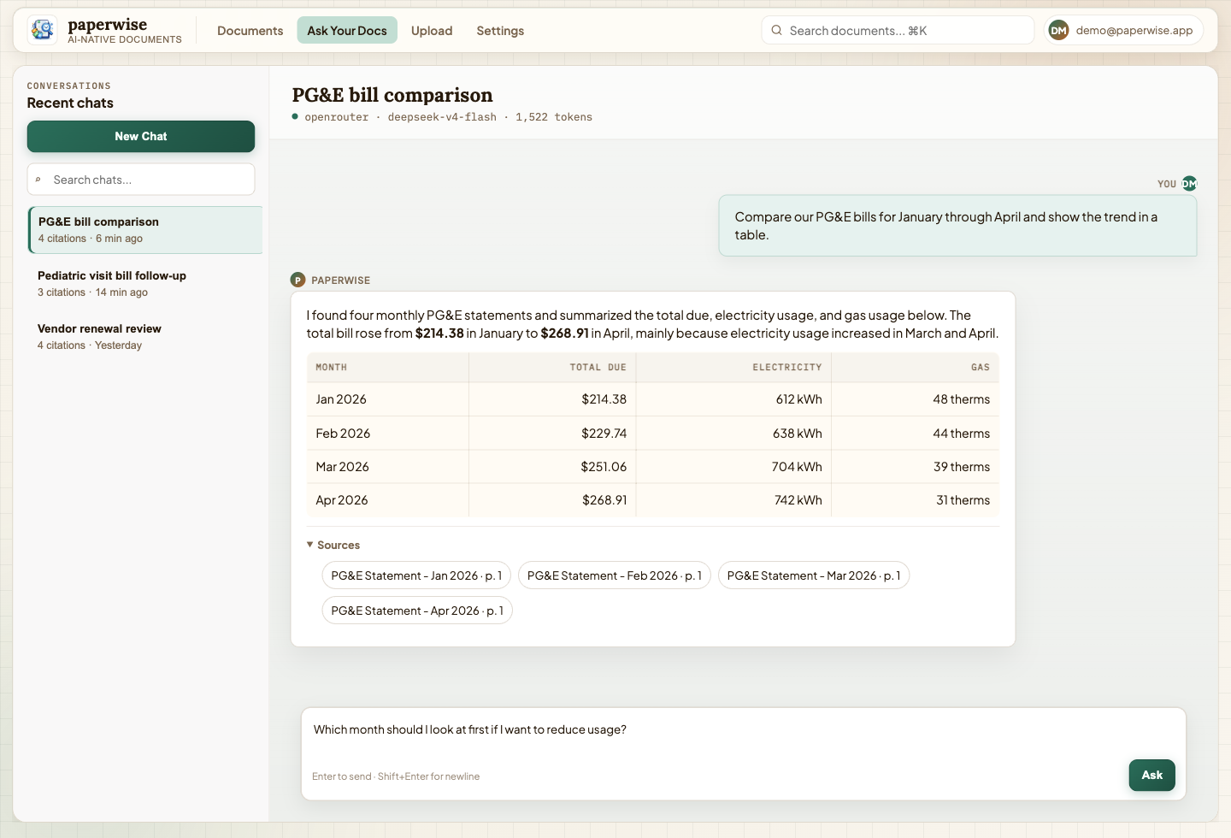Open the Settings tab
Viewport: 1231px width, 838px height.
[500, 31]
